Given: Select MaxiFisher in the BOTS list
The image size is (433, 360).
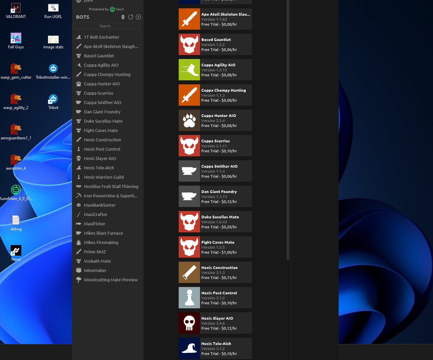Looking at the screenshot, I should click(x=108, y=224).
